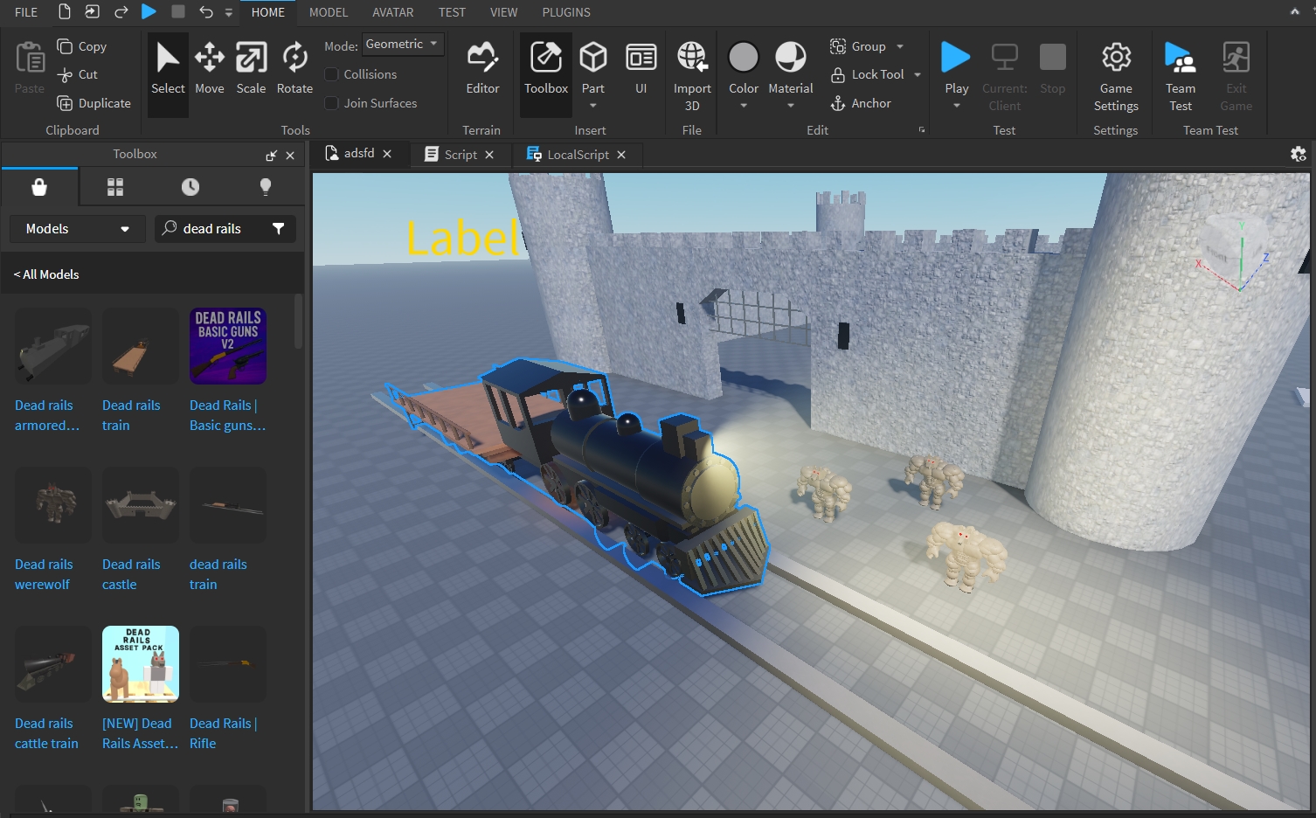The height and width of the screenshot is (818, 1316).
Task: Open the Mode Geometric dropdown
Action: click(403, 44)
